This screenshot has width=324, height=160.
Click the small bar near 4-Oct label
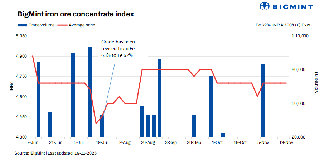(x=223, y=135)
